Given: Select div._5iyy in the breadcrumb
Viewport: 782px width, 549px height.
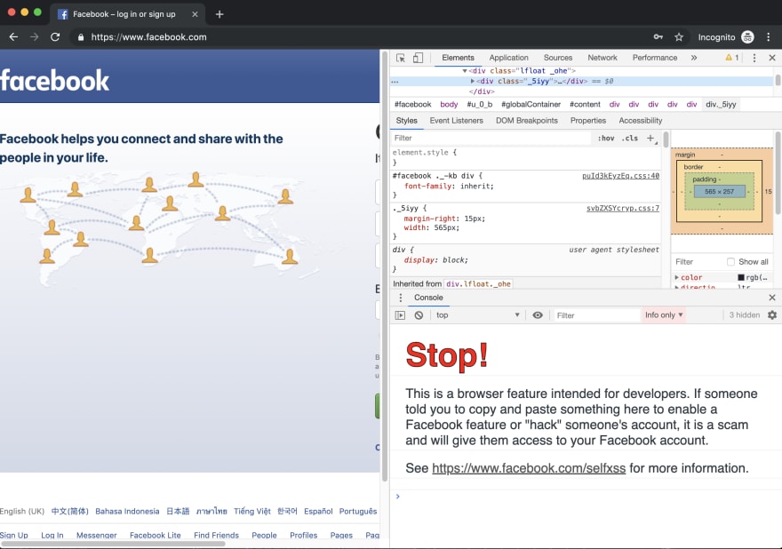Looking at the screenshot, I should (721, 104).
